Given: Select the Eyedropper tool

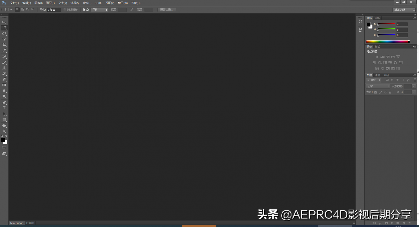Looking at the screenshot, I should tap(4, 51).
